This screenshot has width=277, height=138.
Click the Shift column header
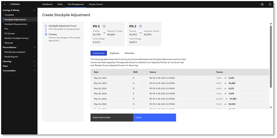click(x=135, y=72)
